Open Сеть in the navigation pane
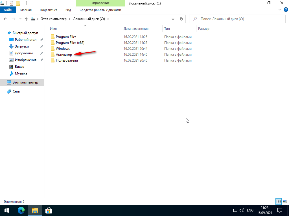Image resolution: width=289 pixels, height=216 pixels. [x=16, y=91]
